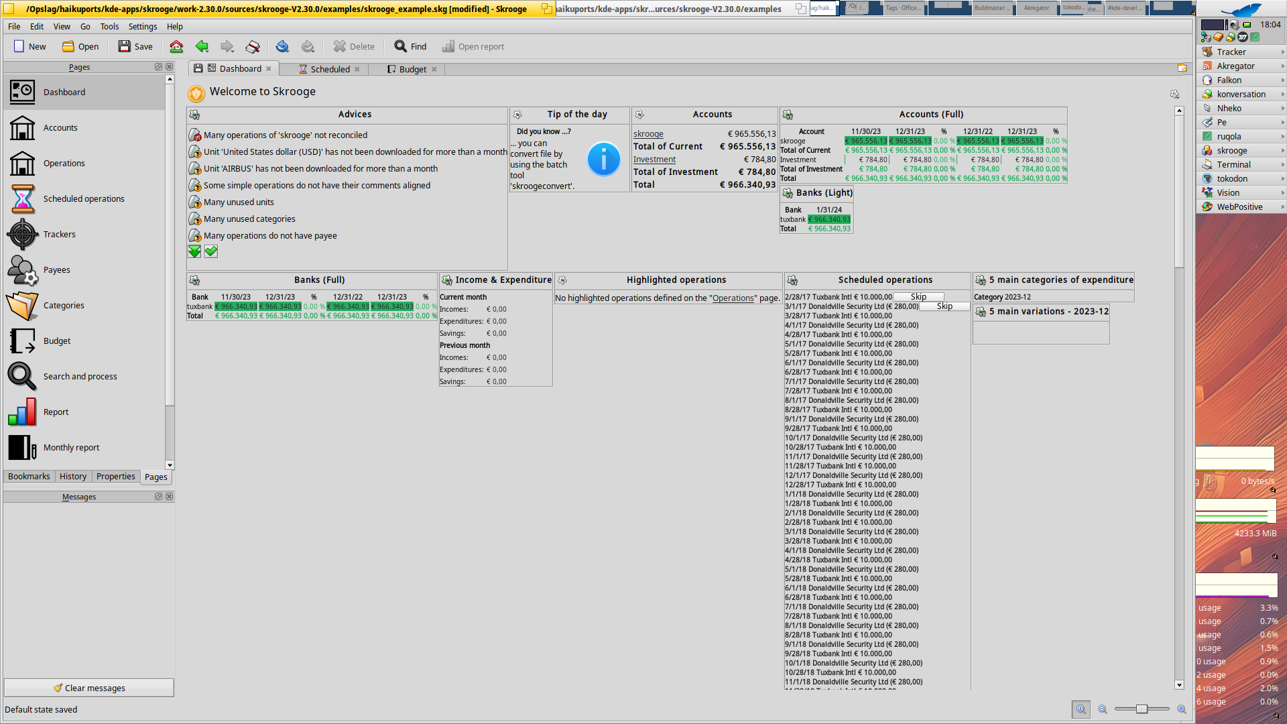1287x724 pixels.
Task: Open Search and process page
Action: [84, 376]
